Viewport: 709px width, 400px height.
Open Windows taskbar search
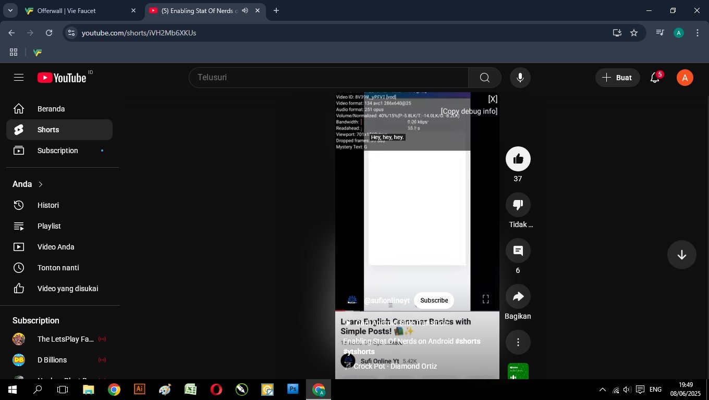pyautogui.click(x=38, y=390)
